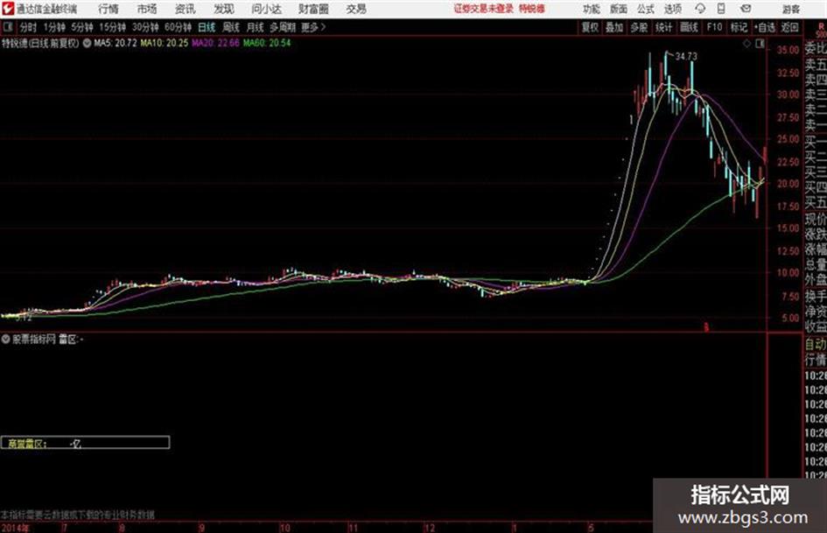This screenshot has width=827, height=533.
Task: Click the 画线 drawing button
Action: coord(690,27)
